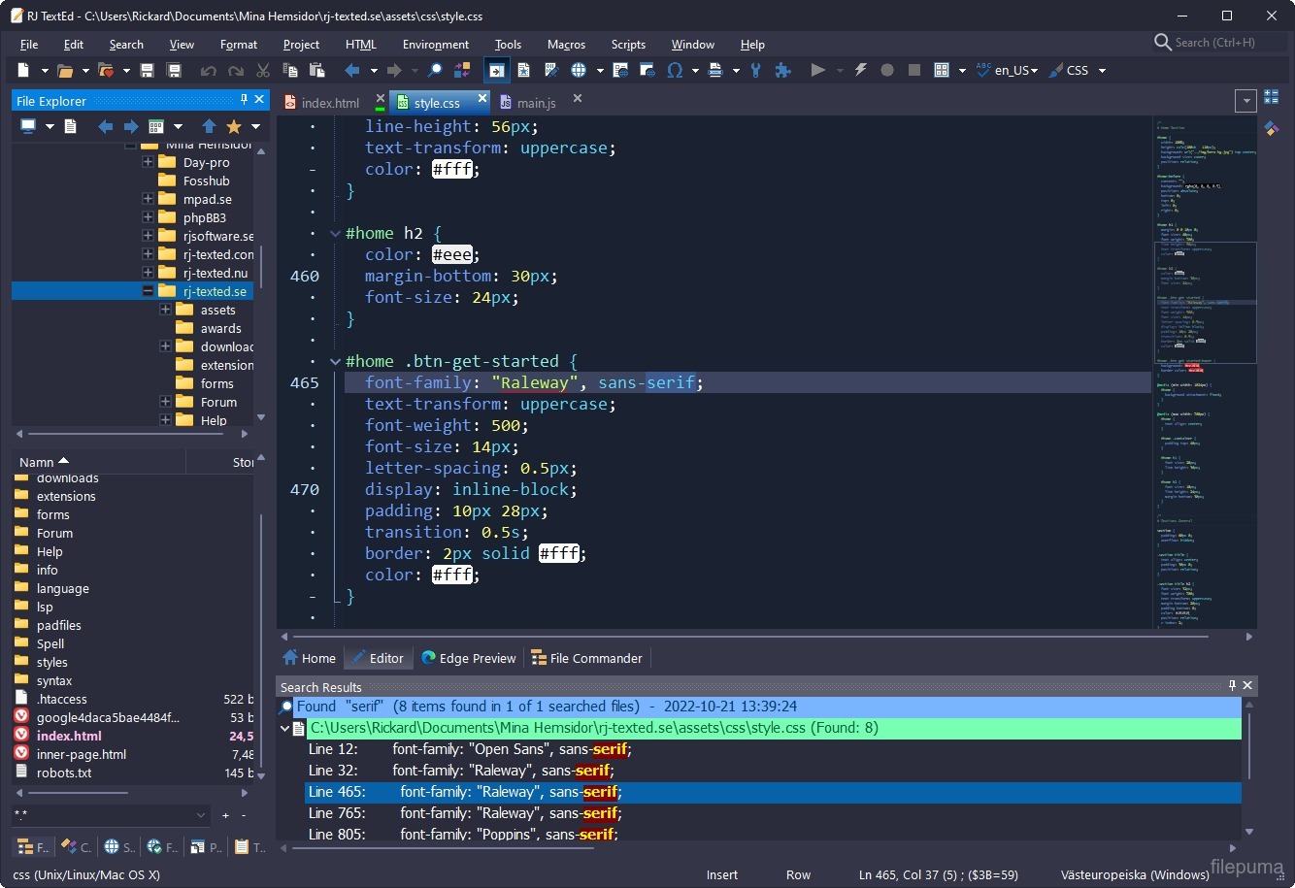
Task: Click the scissors Cut icon
Action: pyautogui.click(x=262, y=71)
